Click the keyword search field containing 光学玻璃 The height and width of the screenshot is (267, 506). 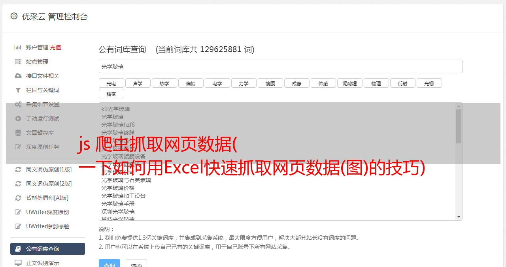pos(280,66)
